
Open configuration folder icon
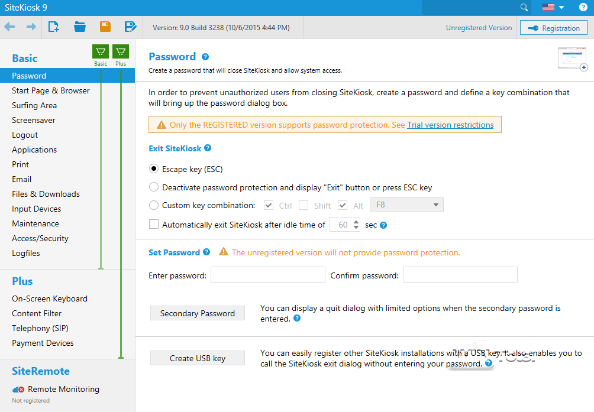click(x=79, y=27)
